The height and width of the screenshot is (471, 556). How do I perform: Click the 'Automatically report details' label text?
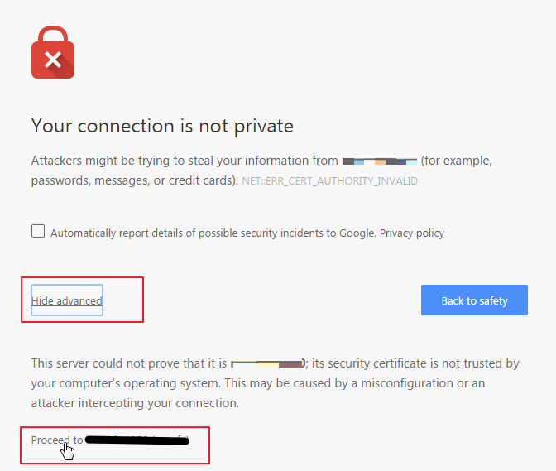pyautogui.click(x=213, y=233)
